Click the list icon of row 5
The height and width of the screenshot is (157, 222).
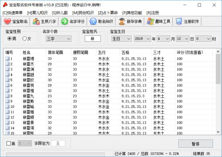(7, 80)
